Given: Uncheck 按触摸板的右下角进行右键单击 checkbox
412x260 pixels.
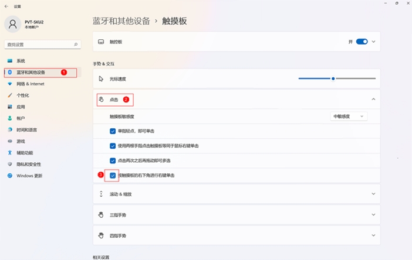Looking at the screenshot, I should [x=113, y=175].
